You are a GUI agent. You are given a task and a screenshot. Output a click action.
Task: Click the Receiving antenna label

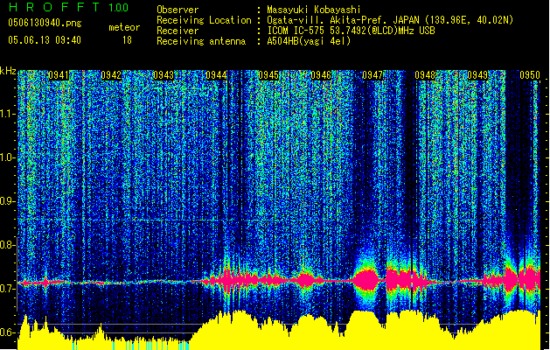point(201,41)
